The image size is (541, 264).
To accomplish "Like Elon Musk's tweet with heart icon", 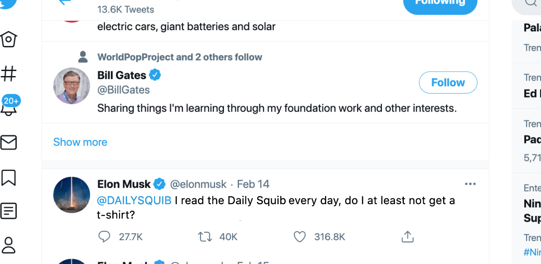I will tap(299, 237).
